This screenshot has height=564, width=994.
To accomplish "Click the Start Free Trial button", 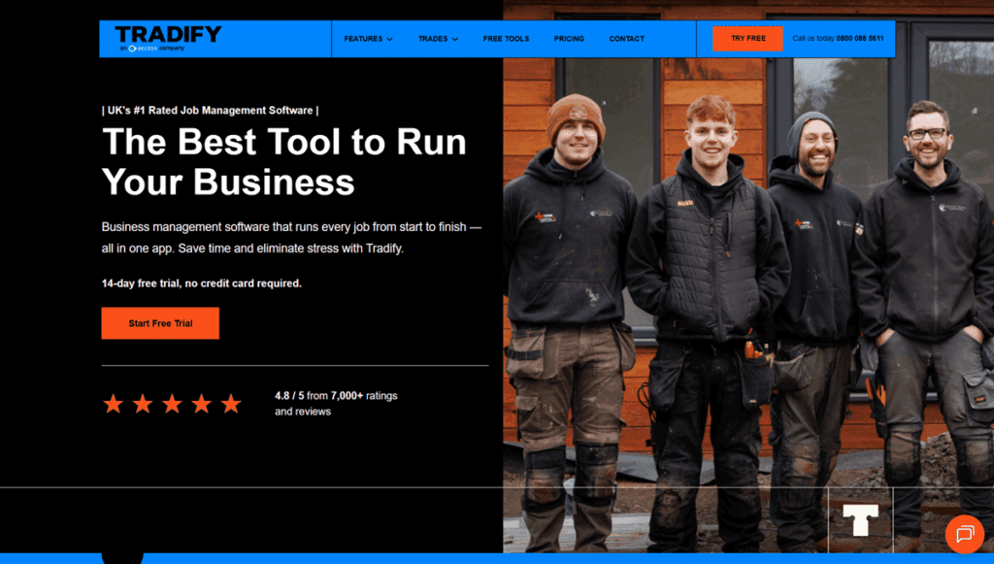I will point(159,322).
